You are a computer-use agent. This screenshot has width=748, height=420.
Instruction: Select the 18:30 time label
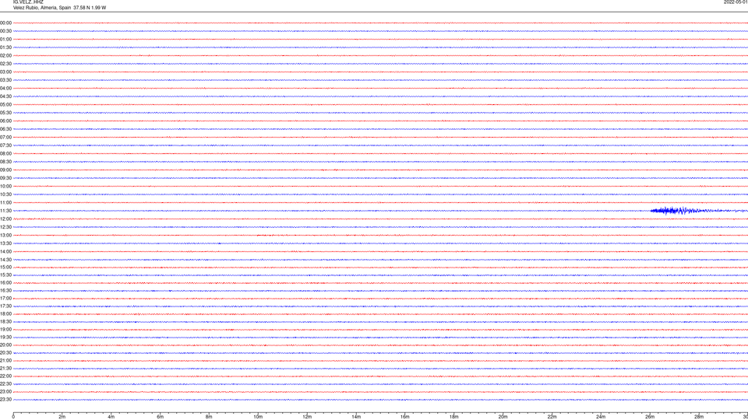[5, 321]
